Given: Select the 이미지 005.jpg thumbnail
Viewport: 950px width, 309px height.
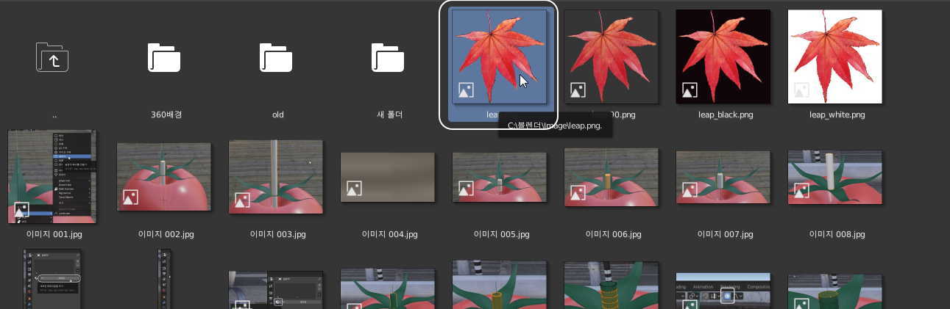Looking at the screenshot, I should [x=500, y=177].
